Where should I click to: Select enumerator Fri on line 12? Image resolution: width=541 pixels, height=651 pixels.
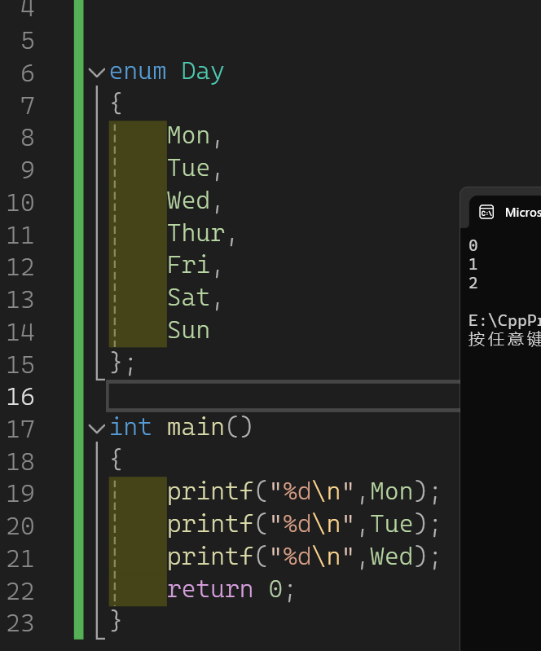[188, 266]
